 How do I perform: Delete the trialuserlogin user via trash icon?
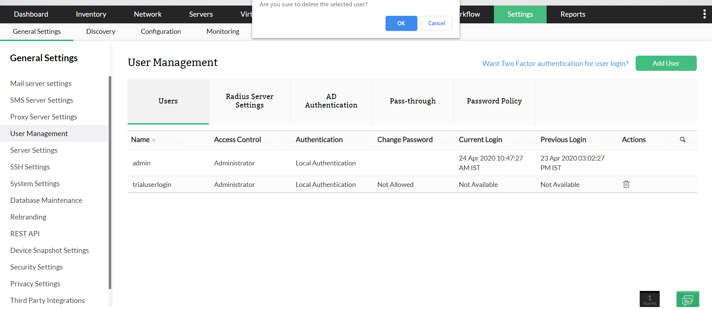626,184
